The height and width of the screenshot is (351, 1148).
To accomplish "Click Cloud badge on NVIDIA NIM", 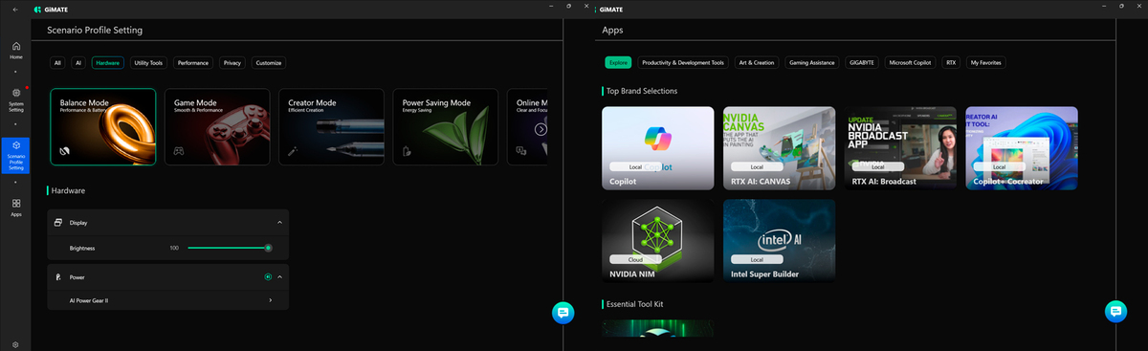I will pos(636,259).
